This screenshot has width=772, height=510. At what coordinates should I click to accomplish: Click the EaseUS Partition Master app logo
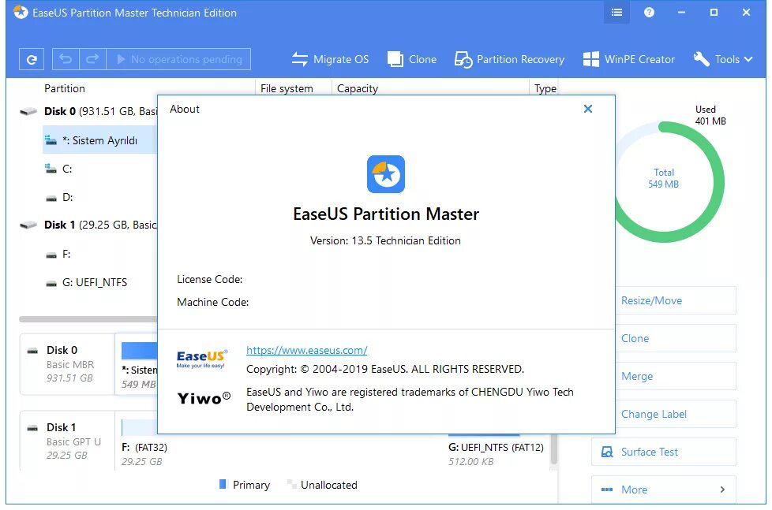tap(386, 174)
